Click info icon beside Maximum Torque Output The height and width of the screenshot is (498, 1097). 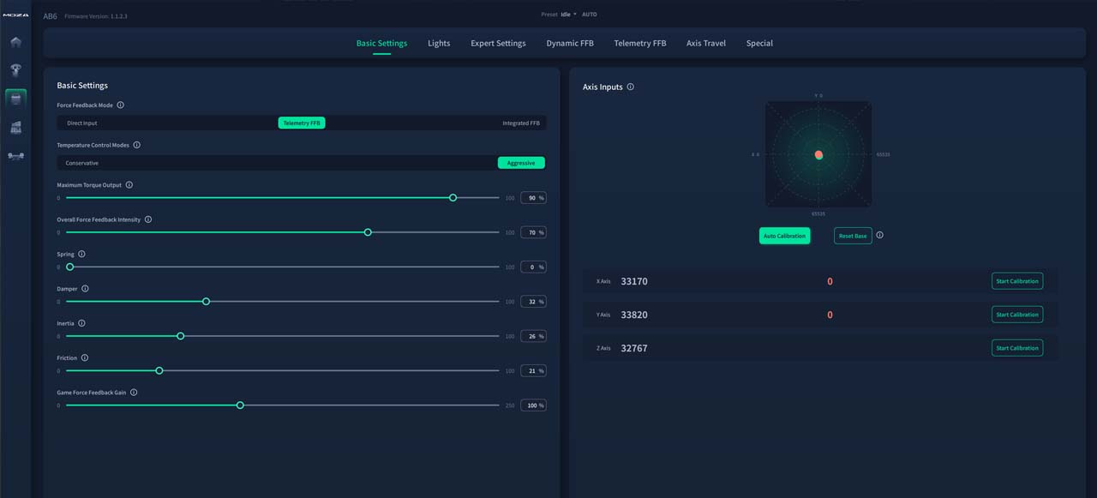[x=129, y=185]
